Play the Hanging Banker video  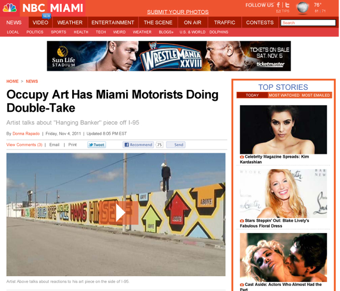[118, 213]
